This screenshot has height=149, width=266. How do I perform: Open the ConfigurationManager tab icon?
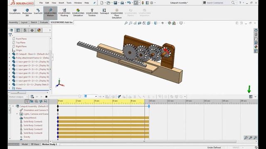click(25, 30)
